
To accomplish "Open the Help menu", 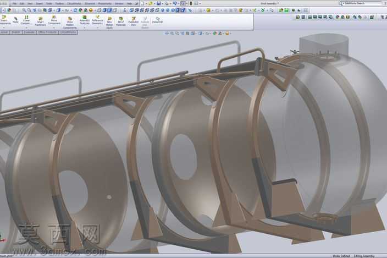I will [129, 4].
